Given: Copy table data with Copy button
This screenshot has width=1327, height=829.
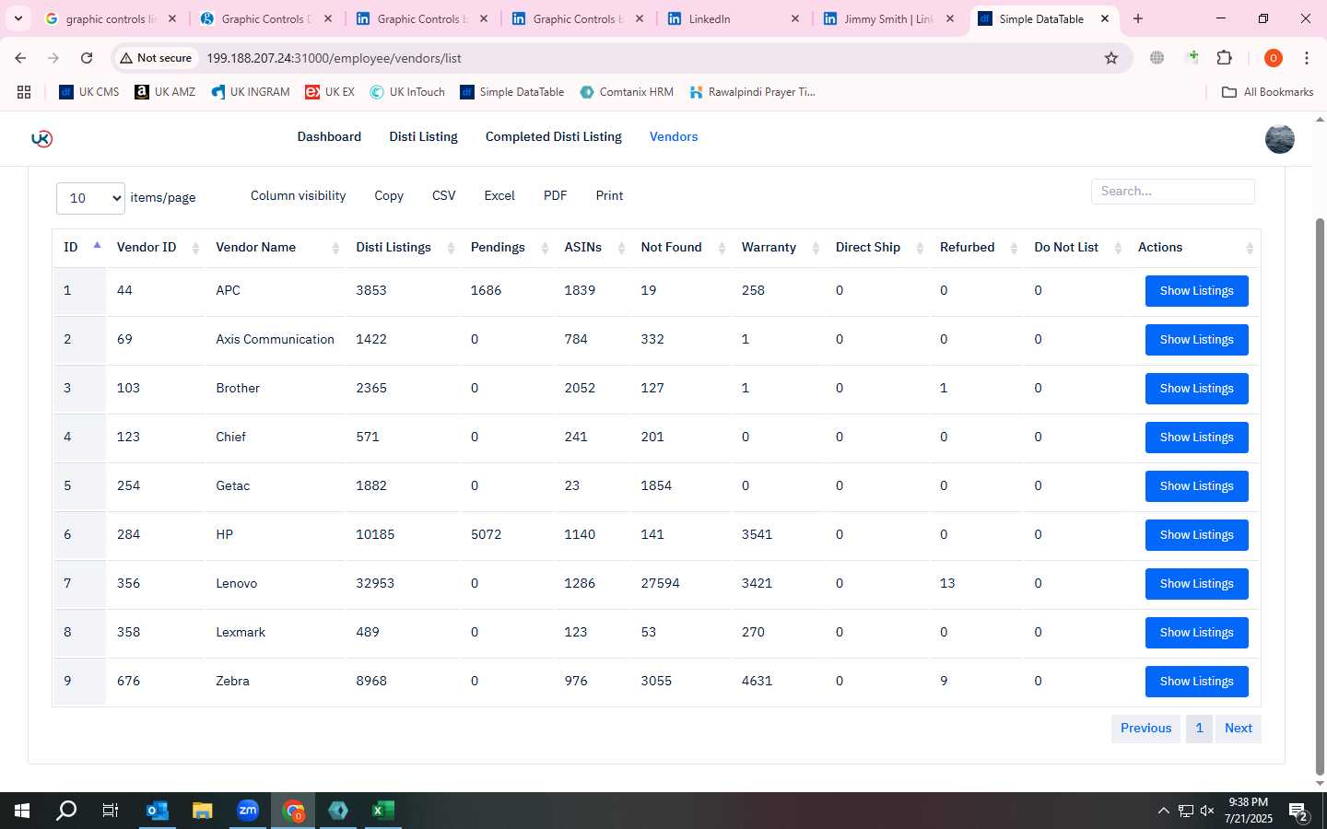Looking at the screenshot, I should point(389,195).
